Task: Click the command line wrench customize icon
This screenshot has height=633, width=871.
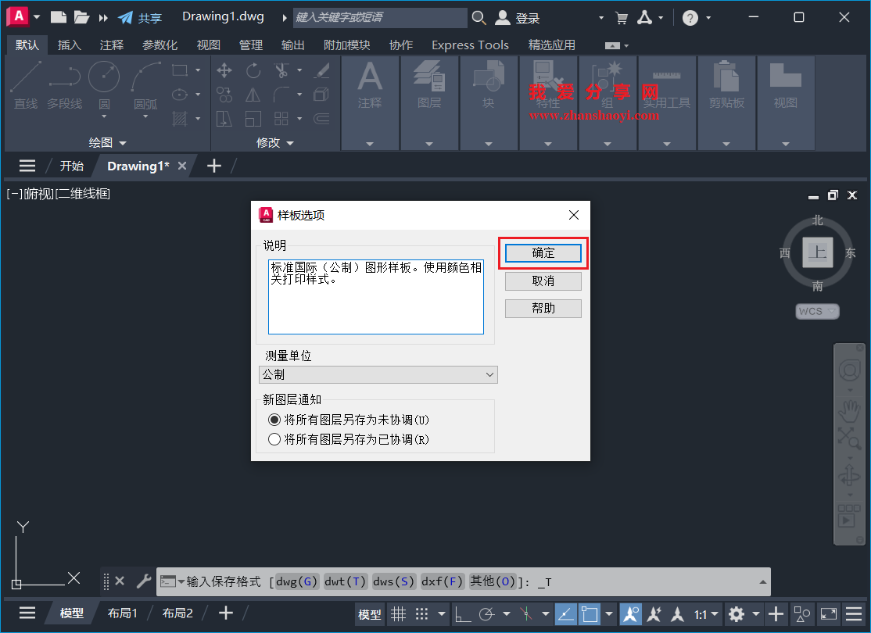Action: point(143,581)
